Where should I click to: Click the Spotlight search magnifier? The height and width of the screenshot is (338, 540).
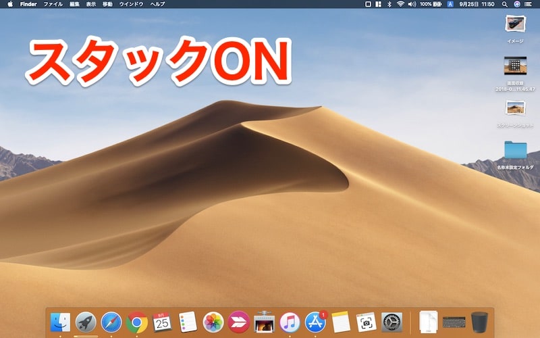click(504, 4)
